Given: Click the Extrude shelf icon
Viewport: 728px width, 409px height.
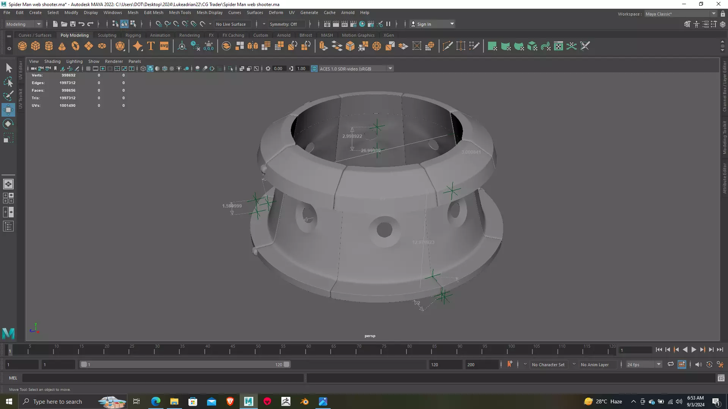Looking at the screenshot, I should pyautogui.click(x=323, y=46).
